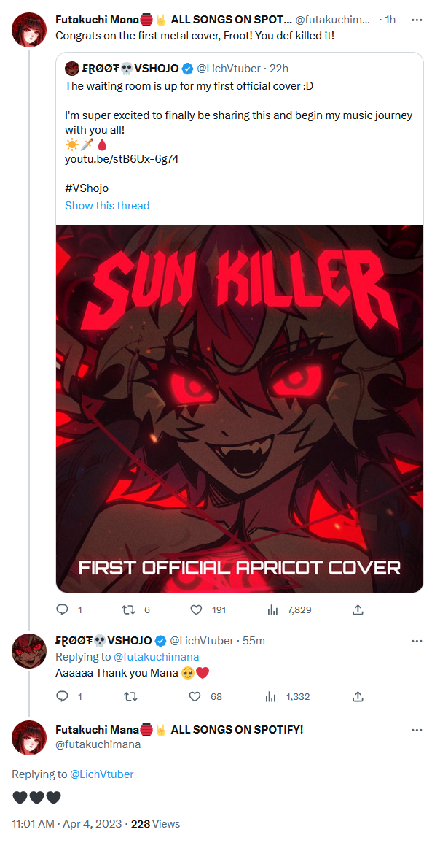Retweet Futakuchi Mana's congratulation tweet

129,609
